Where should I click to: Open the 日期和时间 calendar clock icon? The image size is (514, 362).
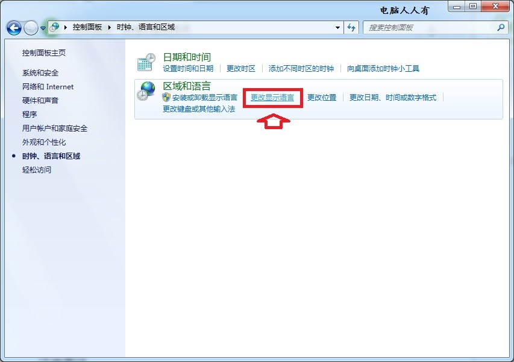146,62
